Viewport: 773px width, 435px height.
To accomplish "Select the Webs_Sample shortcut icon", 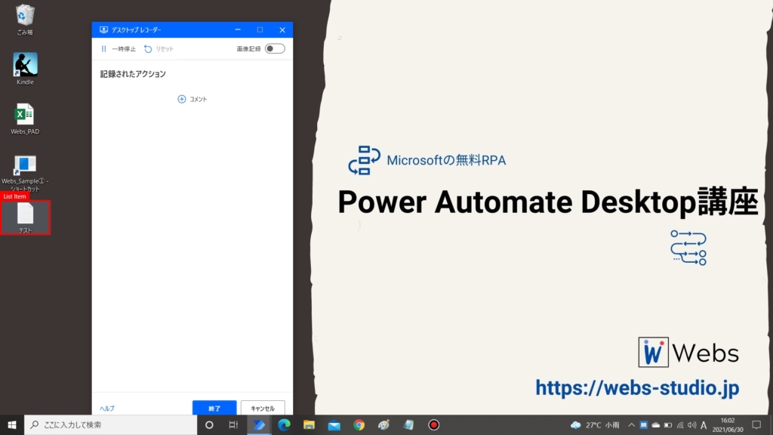I will (x=25, y=173).
